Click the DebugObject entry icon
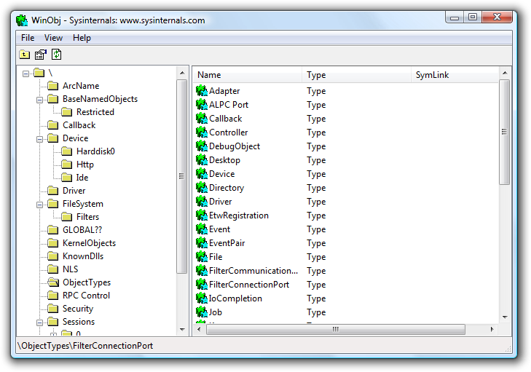Screen dimensions: 531x372 click(202, 146)
